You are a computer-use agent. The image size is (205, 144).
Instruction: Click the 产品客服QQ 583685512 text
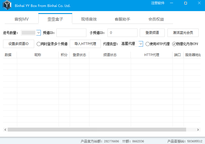(x=185, y=141)
